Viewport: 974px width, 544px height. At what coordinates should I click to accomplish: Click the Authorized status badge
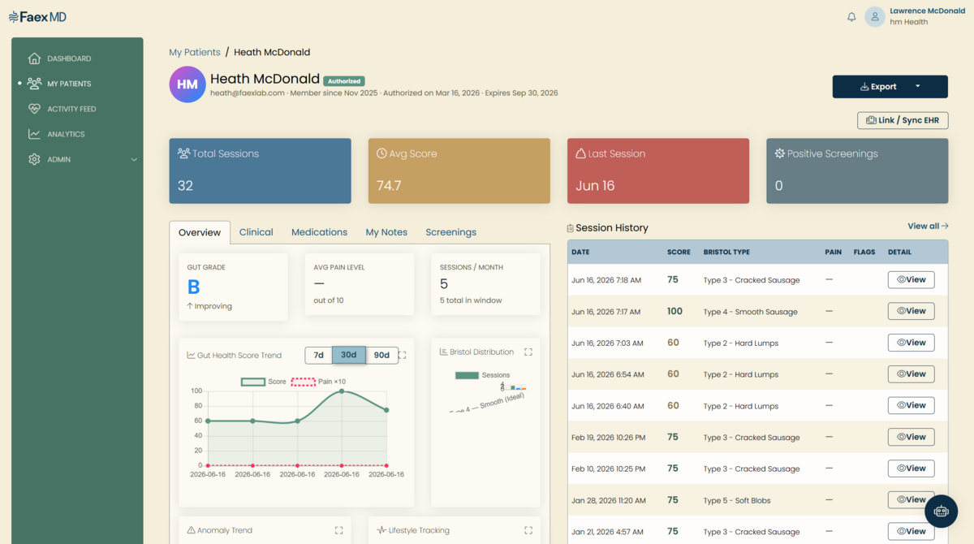pyautogui.click(x=344, y=81)
